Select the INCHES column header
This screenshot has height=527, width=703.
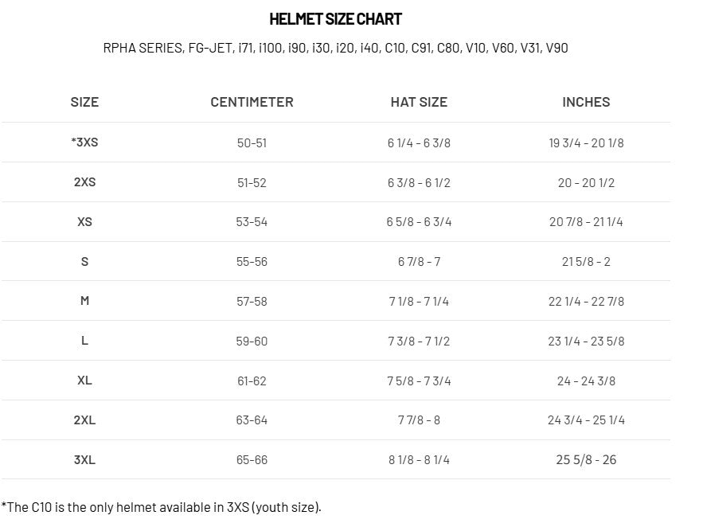pyautogui.click(x=586, y=102)
